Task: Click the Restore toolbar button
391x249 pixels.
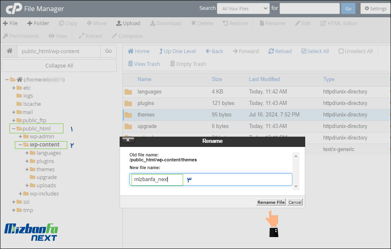Action: [235, 23]
